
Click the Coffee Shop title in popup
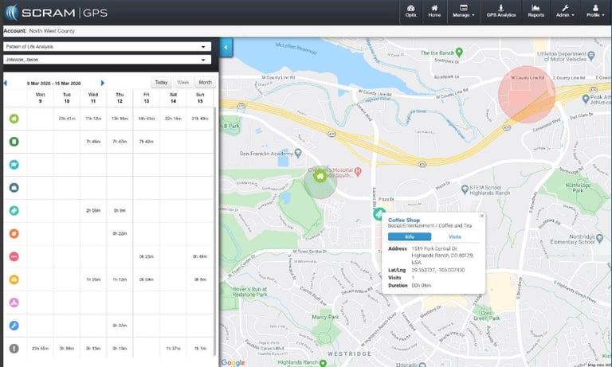(x=403, y=220)
